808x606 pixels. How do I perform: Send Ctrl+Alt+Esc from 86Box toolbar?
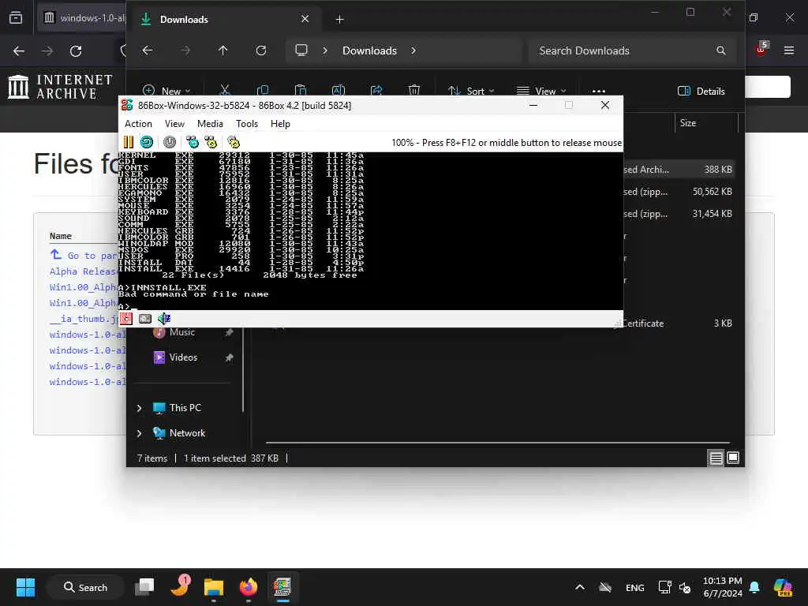coord(211,142)
